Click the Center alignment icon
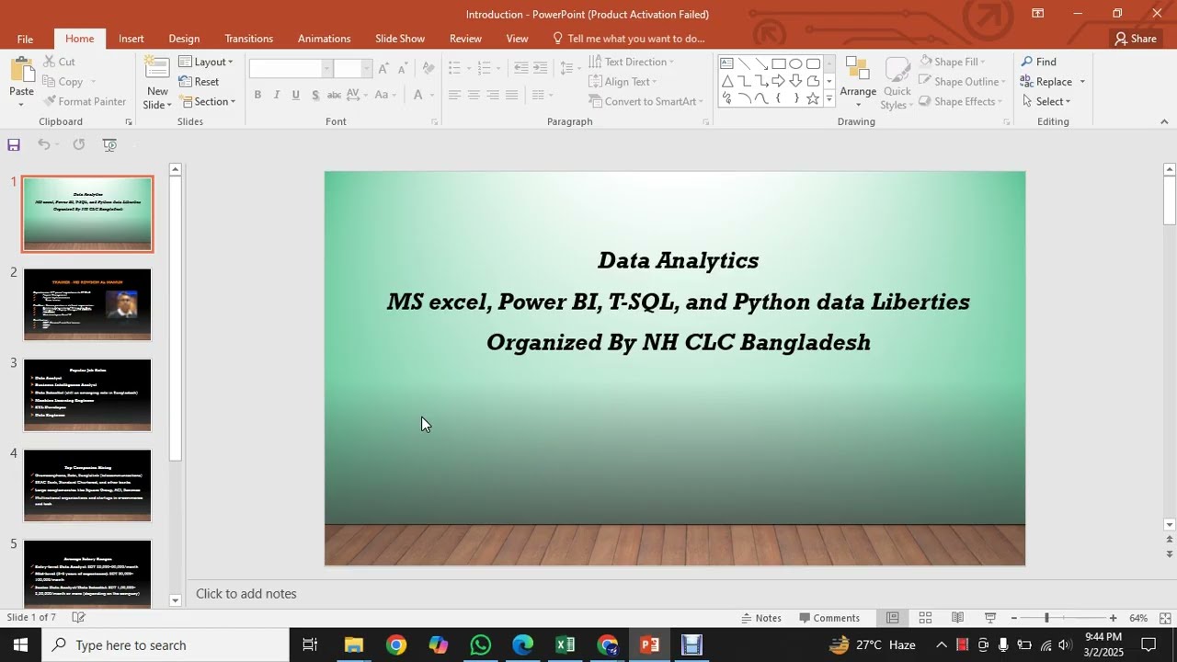 [474, 95]
